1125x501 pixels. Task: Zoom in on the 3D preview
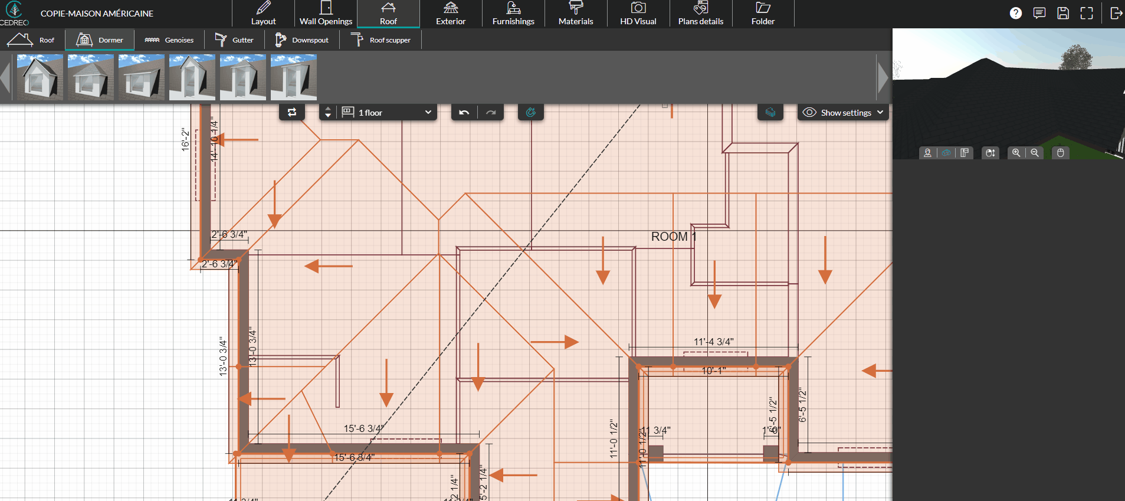click(x=1016, y=153)
